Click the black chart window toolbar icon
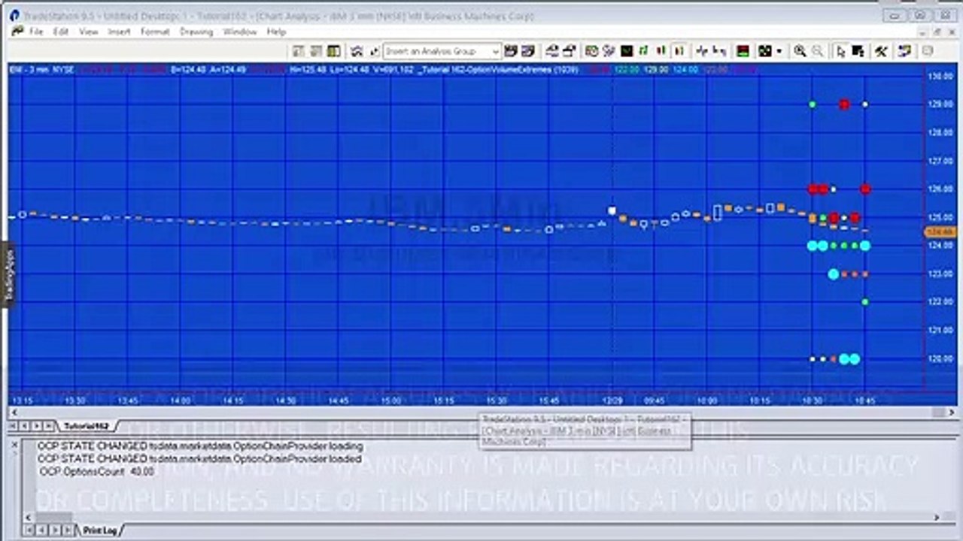Viewport: 963px width, 541px height. 627,51
